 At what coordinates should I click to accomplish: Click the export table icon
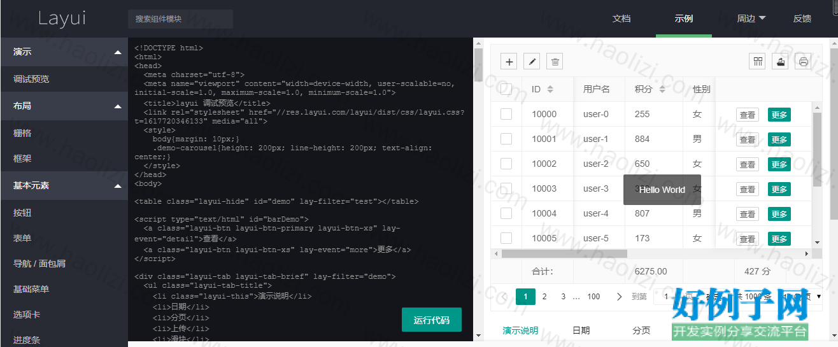[x=781, y=61]
